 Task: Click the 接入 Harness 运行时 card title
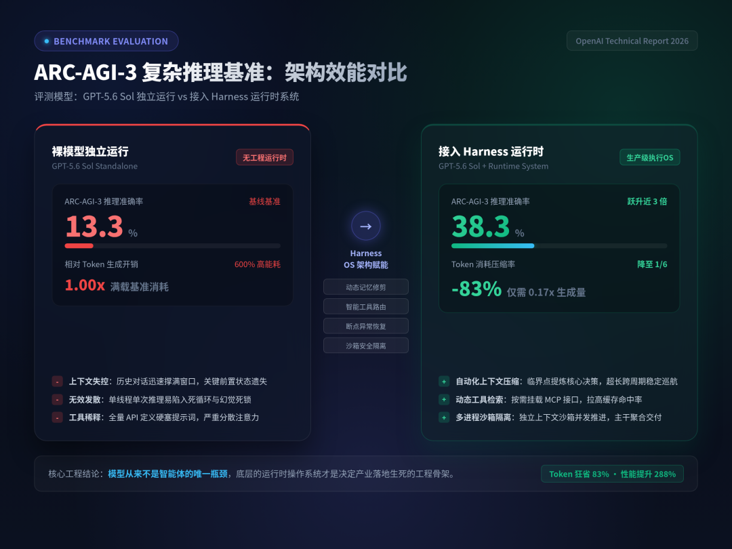(491, 151)
